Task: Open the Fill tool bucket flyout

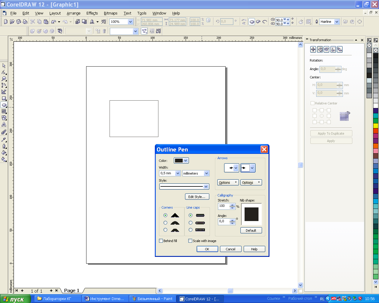Action: 4,153
